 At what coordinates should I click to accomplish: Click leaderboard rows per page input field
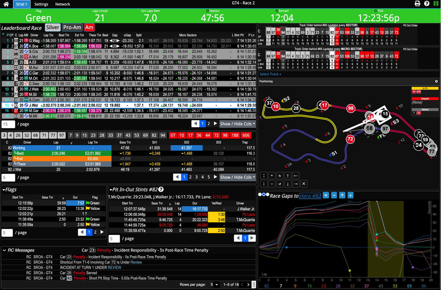coord(8,124)
